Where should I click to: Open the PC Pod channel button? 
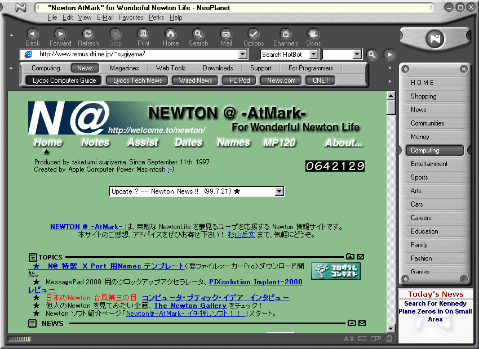[x=239, y=80]
